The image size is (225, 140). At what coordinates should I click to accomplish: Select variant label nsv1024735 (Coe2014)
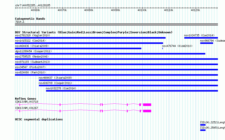[199, 35]
